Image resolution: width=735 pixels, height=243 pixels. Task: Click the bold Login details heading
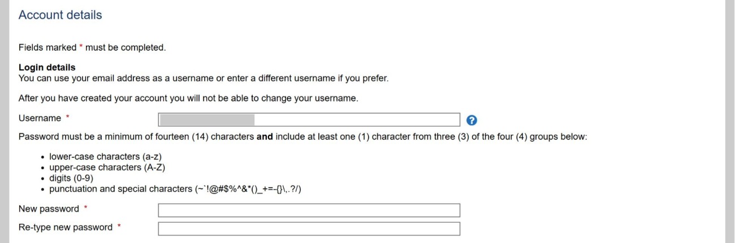click(x=47, y=68)
